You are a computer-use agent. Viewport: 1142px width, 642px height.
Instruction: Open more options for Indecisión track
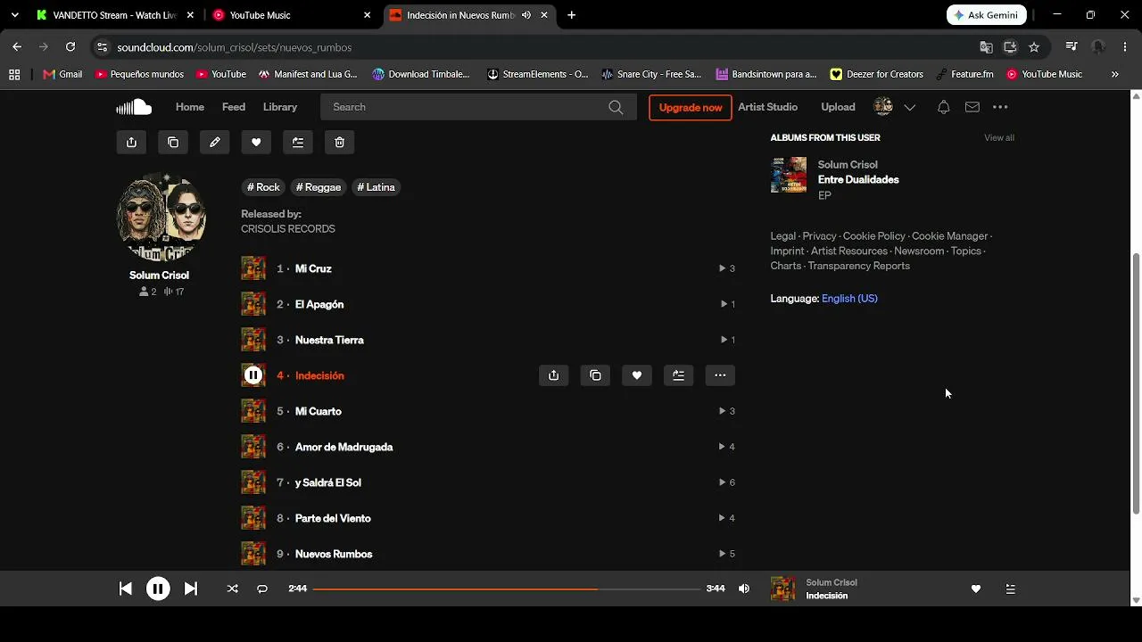[720, 375]
